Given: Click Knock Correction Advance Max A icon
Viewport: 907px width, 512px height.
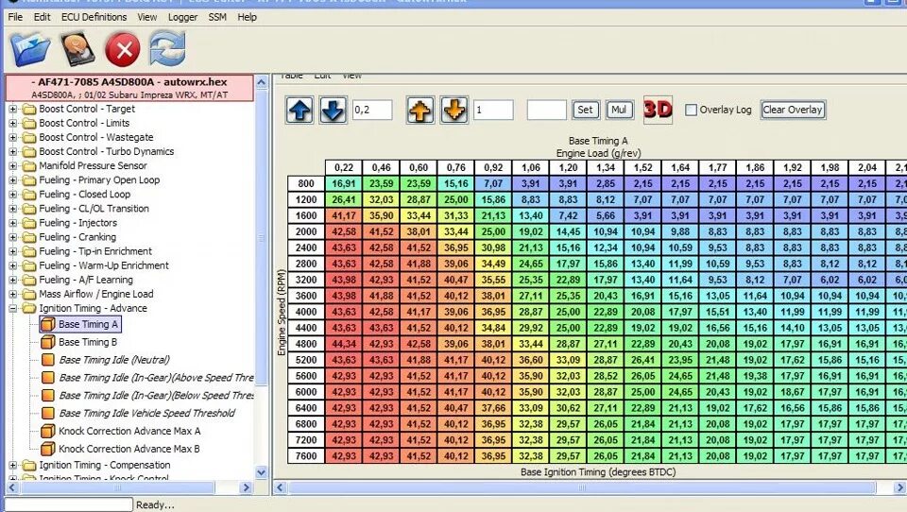Looking at the screenshot, I should click(x=48, y=431).
